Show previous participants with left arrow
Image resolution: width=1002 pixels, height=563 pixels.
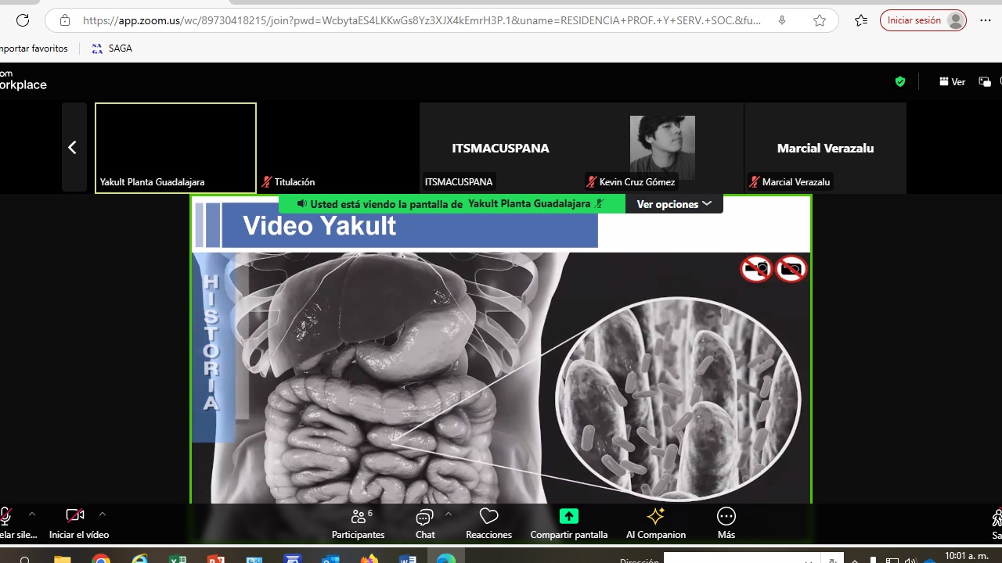pos(73,147)
